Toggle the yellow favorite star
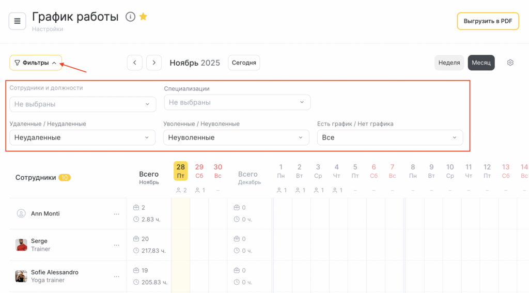 pos(143,17)
